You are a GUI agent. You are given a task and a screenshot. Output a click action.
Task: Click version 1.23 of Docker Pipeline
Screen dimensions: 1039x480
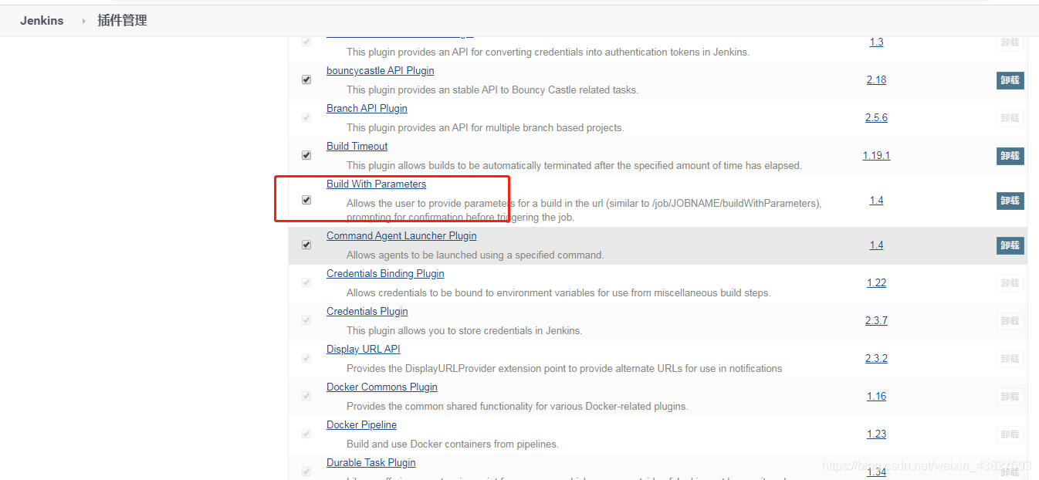tap(876, 434)
